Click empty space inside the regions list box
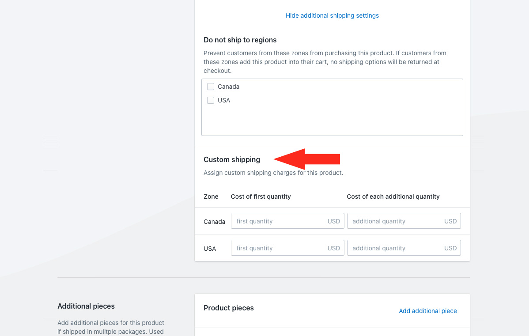Image resolution: width=529 pixels, height=336 pixels. click(331, 119)
